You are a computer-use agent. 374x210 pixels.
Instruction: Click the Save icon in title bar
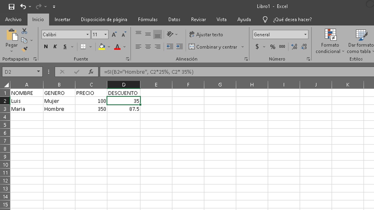(11, 6)
